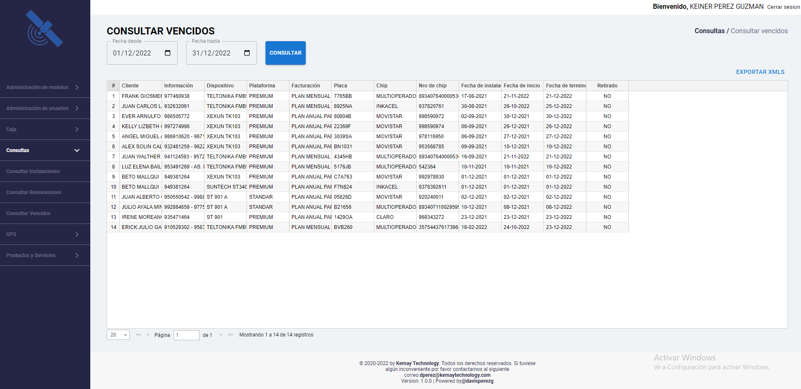This screenshot has height=389, width=801.
Task: Open Consultar Instalaciones in sidebar
Action: (x=33, y=171)
